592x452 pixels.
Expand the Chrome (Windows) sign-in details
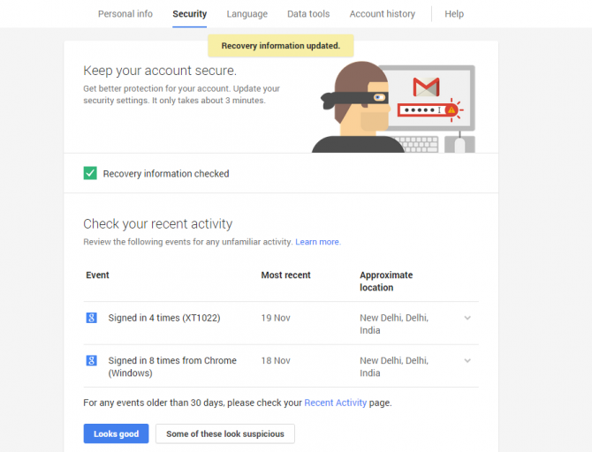click(467, 360)
